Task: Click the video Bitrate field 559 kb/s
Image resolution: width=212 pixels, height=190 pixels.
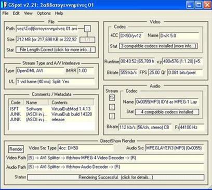Action: (128, 72)
